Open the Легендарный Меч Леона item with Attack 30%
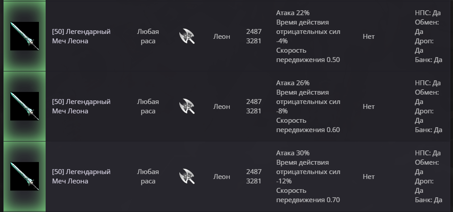Screen dimensions: 453x212 tap(81, 177)
